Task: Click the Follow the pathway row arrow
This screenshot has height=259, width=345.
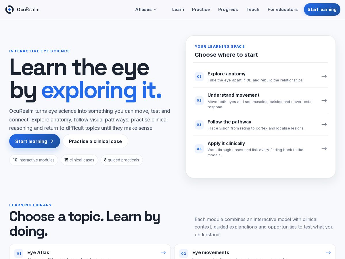Action: 324,125
